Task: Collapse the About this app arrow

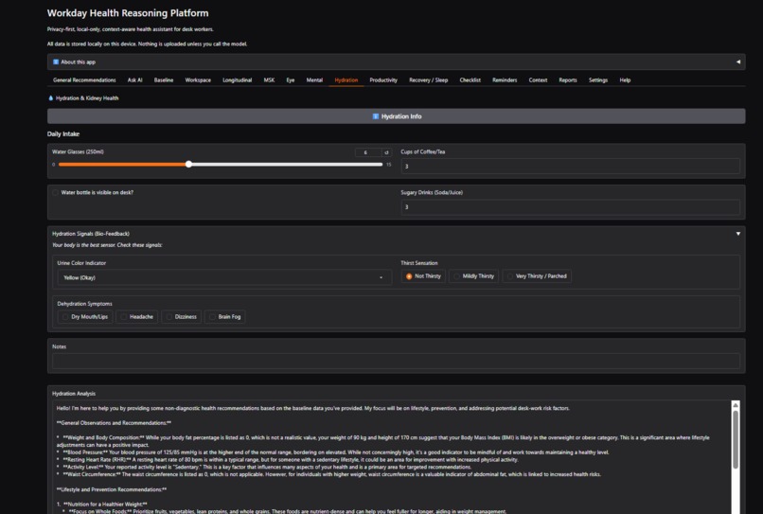Action: [737, 62]
